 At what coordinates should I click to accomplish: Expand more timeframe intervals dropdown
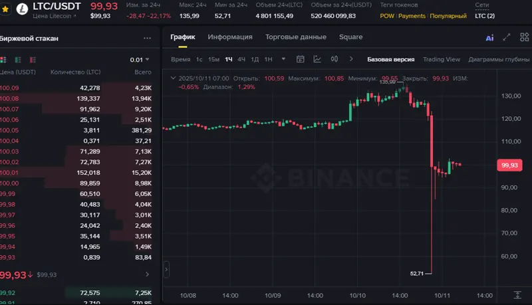[284, 59]
